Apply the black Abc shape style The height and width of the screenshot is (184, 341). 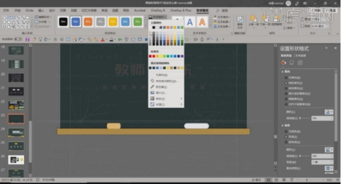point(63,22)
